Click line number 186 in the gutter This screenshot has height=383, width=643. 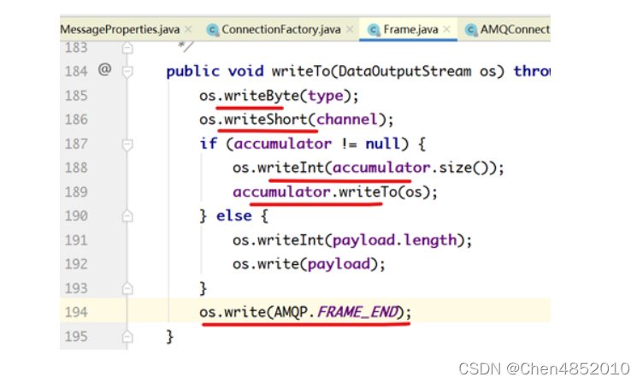76,120
